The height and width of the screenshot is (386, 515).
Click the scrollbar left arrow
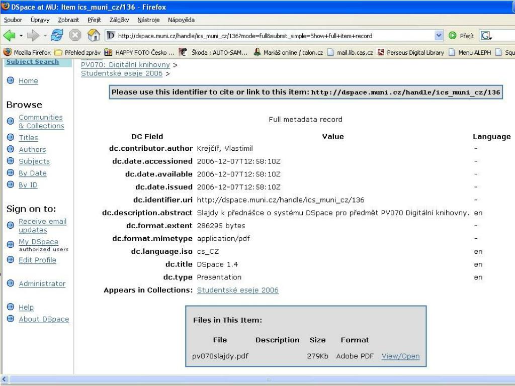(4, 379)
